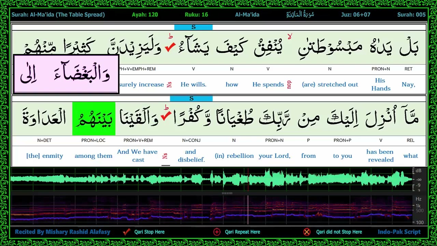
Task: Click the pink box showing وَالْبَغْضَآءَ اِلٰى
Action: (66, 74)
